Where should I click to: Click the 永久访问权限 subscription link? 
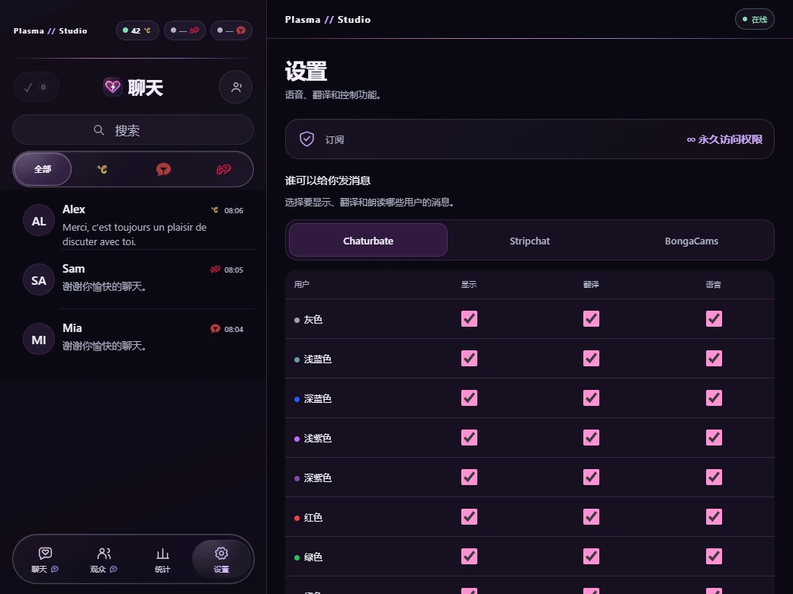[724, 139]
